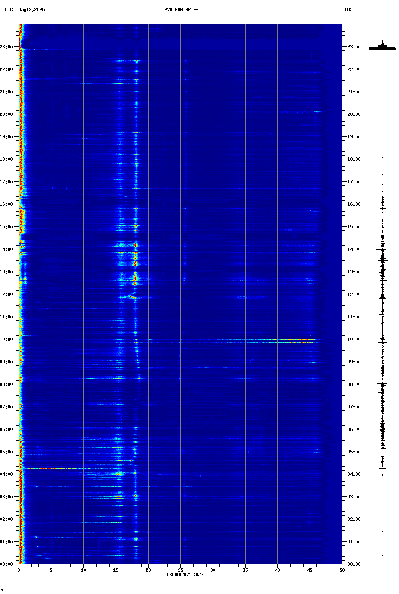Click the right-axis '11:00' time label
The width and height of the screenshot is (399, 594).
click(354, 317)
